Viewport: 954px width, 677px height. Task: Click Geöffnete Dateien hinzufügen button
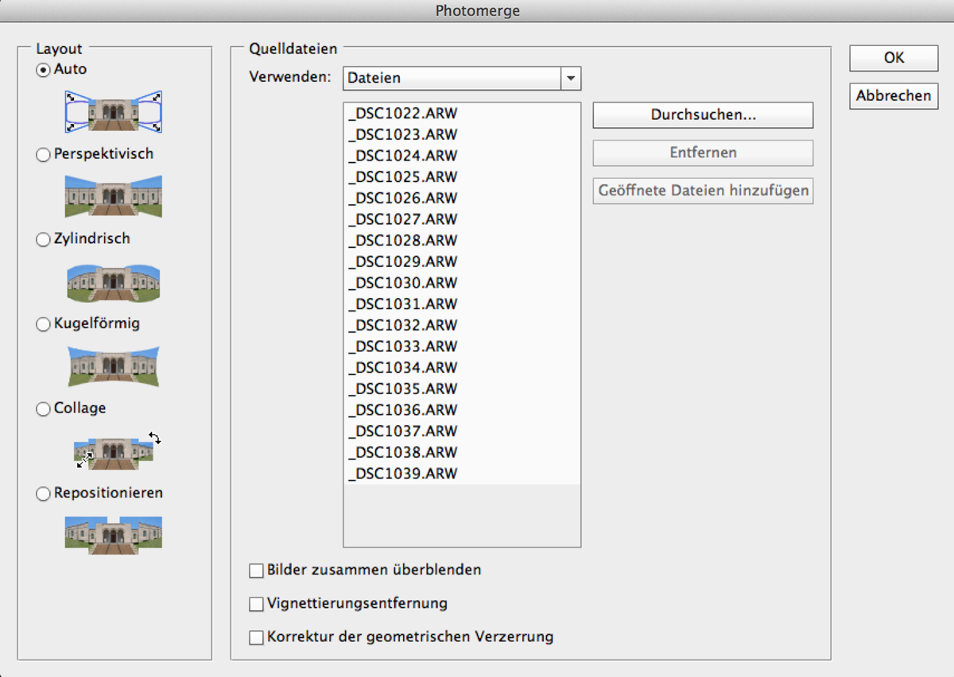(x=703, y=191)
